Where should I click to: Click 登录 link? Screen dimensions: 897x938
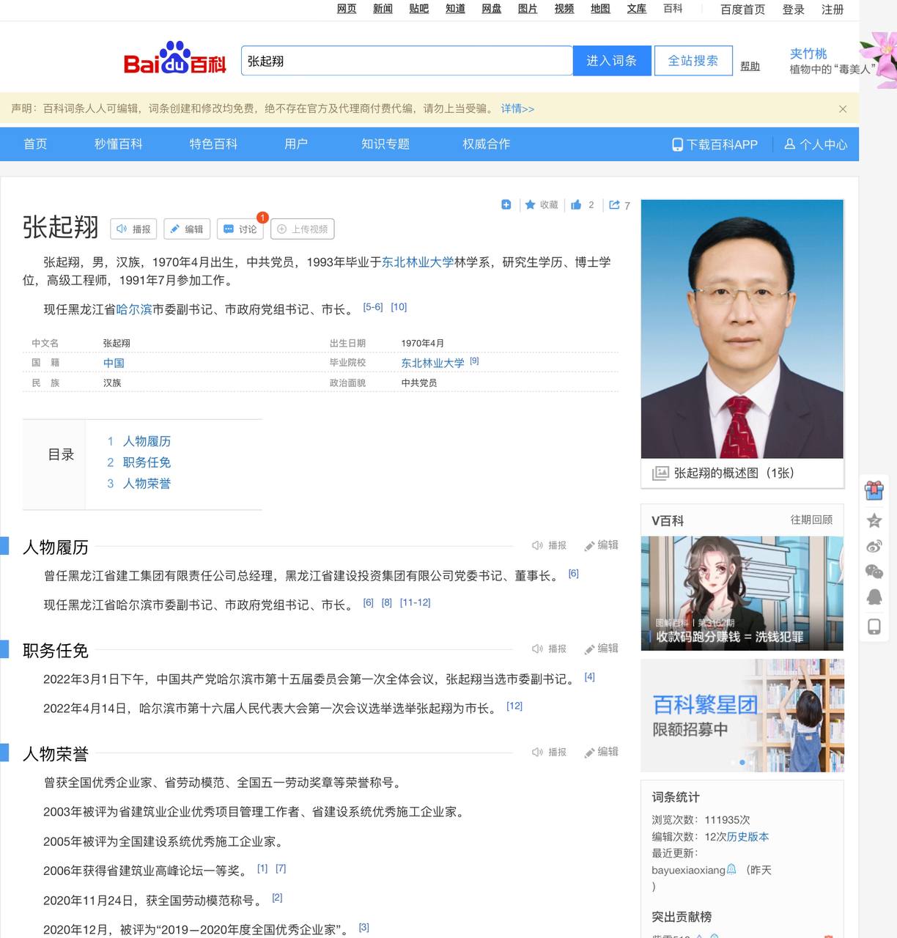tap(794, 10)
